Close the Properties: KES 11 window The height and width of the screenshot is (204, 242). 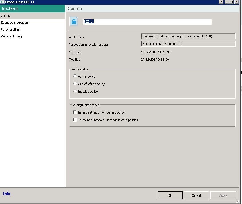pyautogui.click(x=237, y=2)
